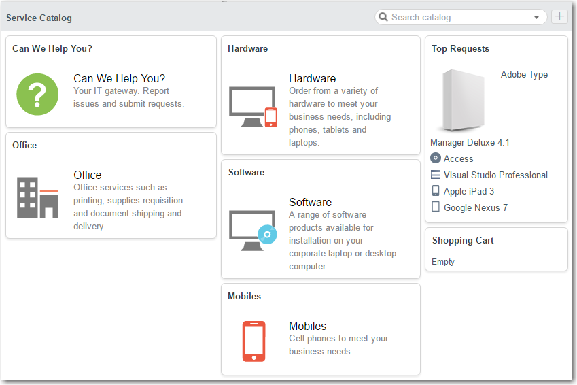Open the Office category title link

[x=87, y=175]
